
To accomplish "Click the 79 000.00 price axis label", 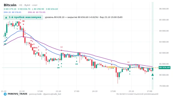I will point(164,86).
